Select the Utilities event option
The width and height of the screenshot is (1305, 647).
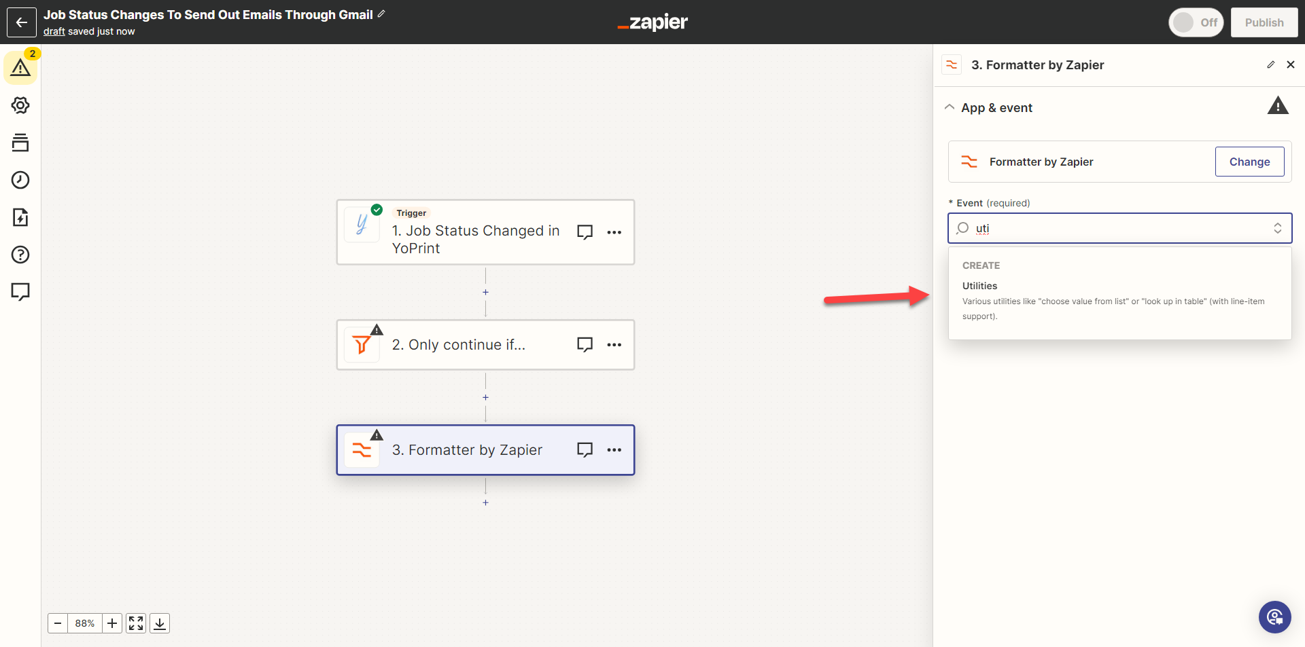pos(1120,301)
